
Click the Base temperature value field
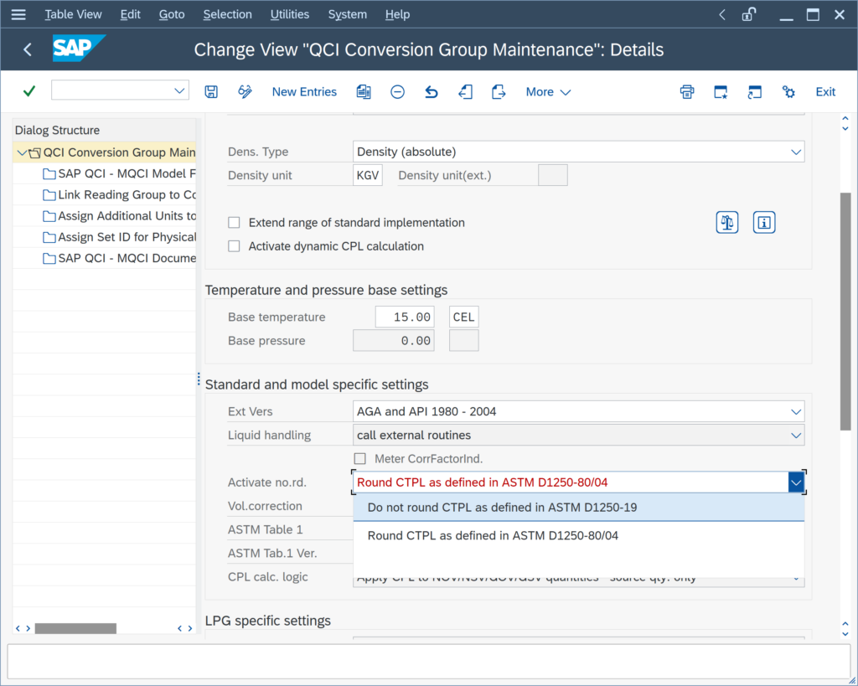405,317
